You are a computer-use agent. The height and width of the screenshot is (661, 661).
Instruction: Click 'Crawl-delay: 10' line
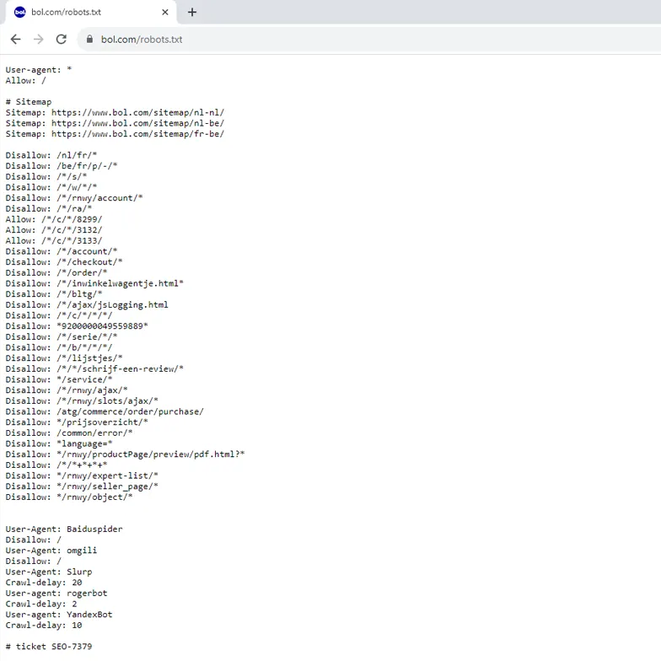coord(44,626)
